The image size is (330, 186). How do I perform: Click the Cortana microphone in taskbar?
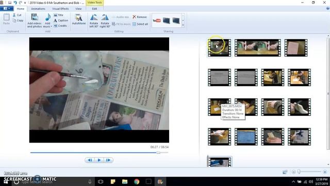click(90, 181)
